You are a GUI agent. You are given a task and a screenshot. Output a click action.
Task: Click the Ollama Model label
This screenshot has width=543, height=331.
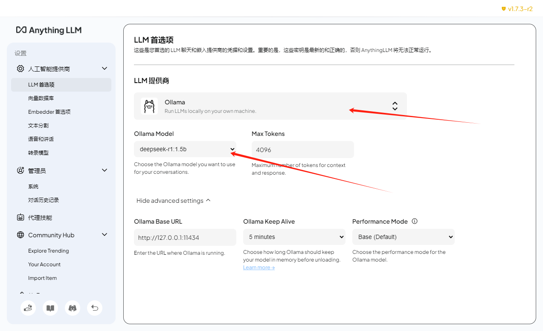tap(154, 134)
